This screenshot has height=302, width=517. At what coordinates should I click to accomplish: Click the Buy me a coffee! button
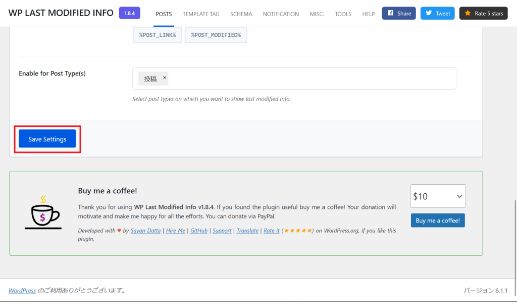(x=438, y=220)
